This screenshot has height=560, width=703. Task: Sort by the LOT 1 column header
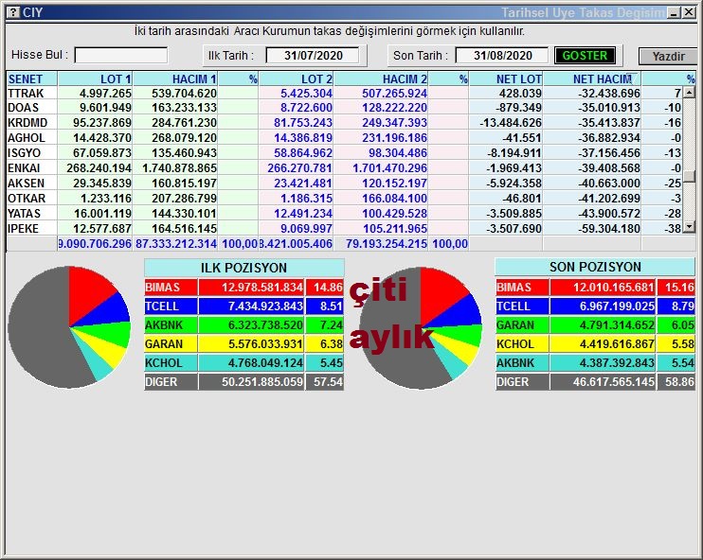(x=95, y=79)
